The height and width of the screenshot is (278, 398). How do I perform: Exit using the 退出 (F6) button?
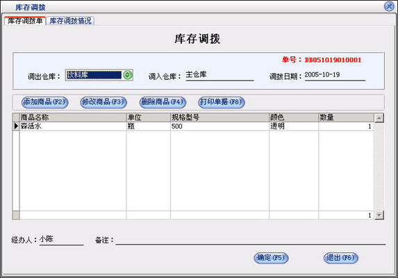[340, 258]
